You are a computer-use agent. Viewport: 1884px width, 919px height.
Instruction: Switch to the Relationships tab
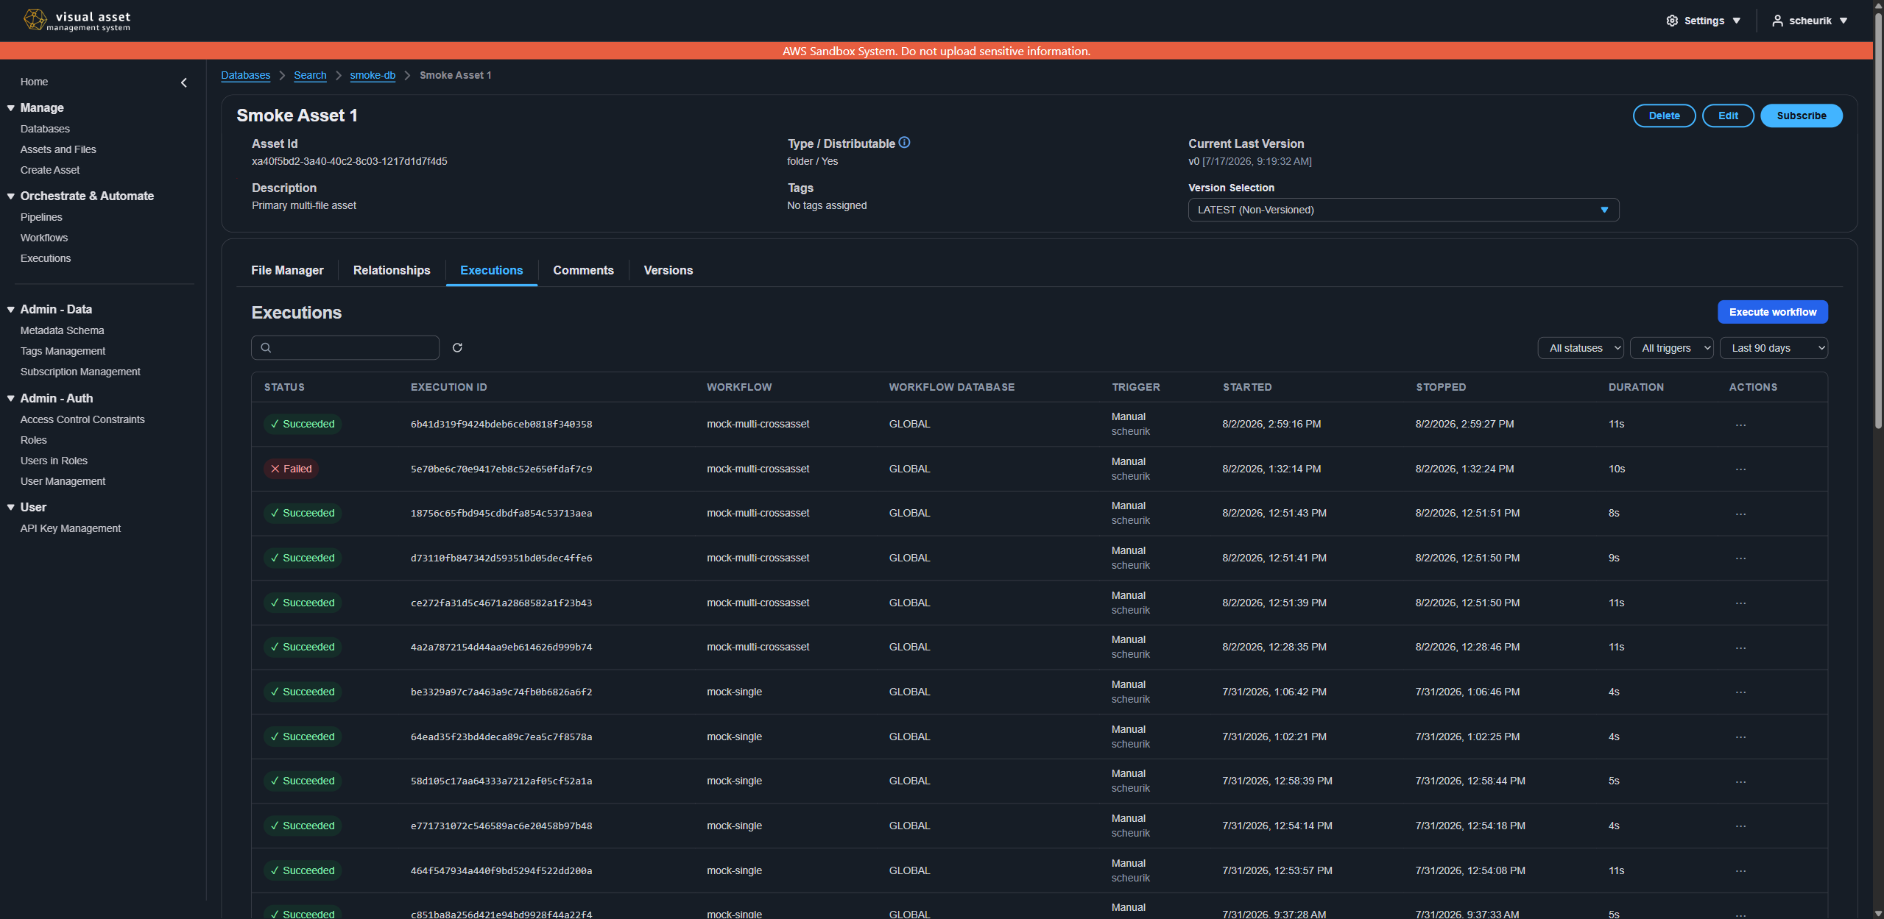tap(392, 270)
